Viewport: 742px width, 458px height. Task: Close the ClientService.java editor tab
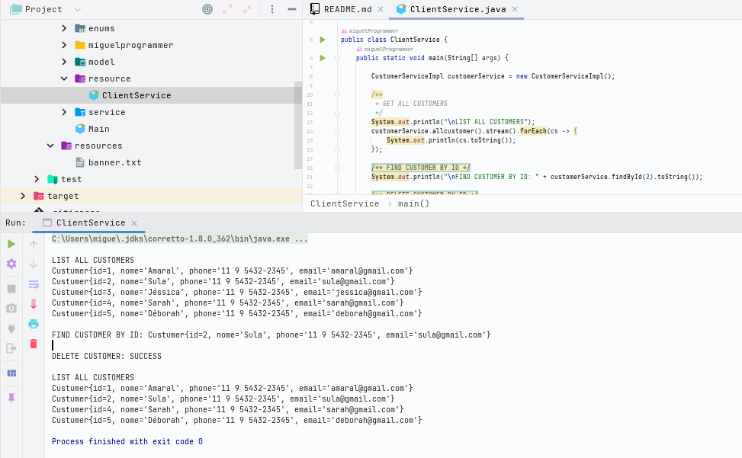(x=515, y=9)
